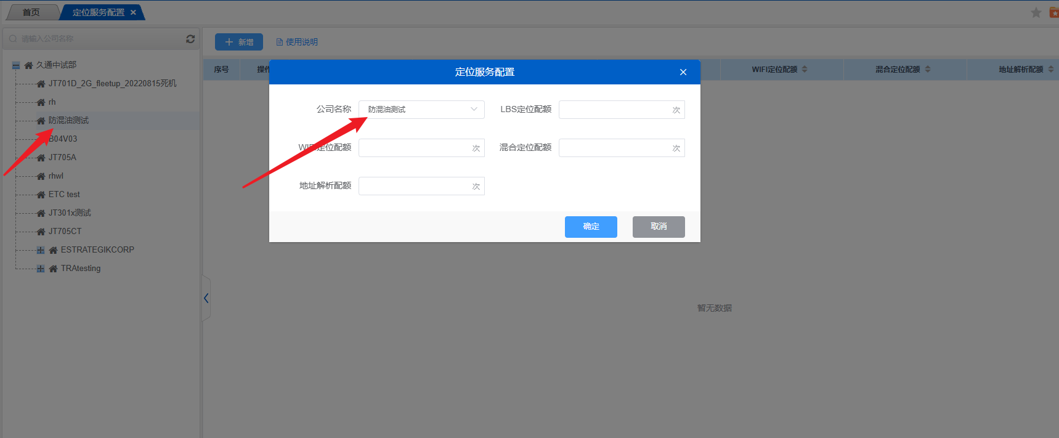
Task: Click the home icon next to JT705A
Action: 41,158
